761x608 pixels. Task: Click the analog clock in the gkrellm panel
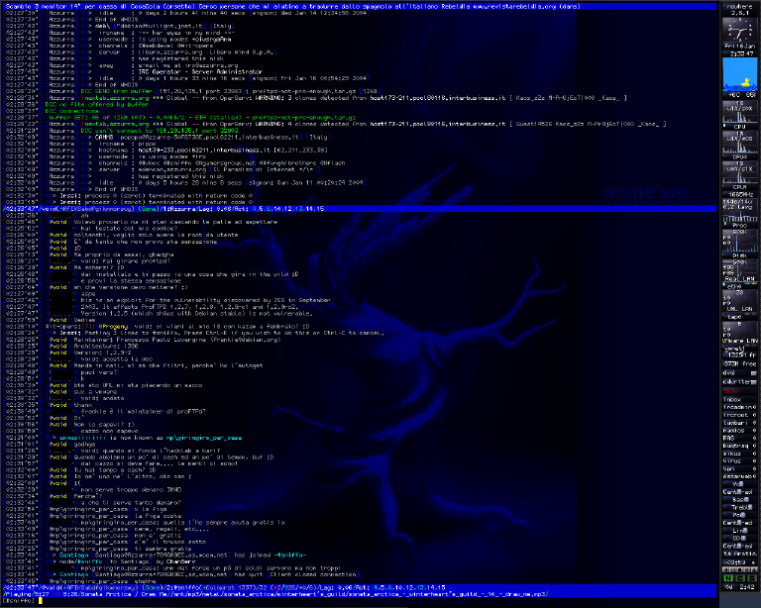pyautogui.click(x=739, y=30)
